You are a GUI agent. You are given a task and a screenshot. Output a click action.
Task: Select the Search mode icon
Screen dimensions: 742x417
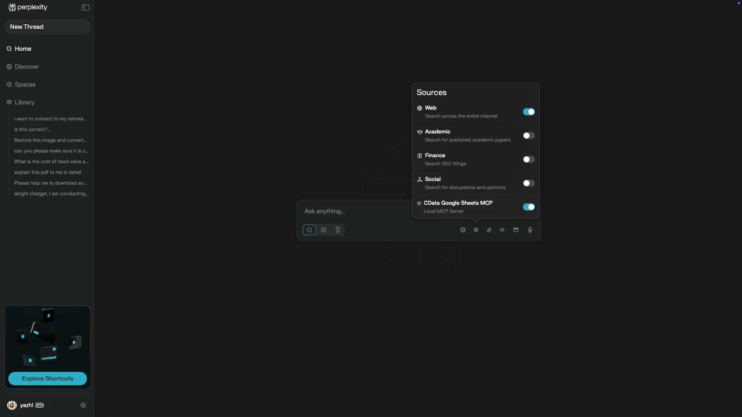(309, 230)
